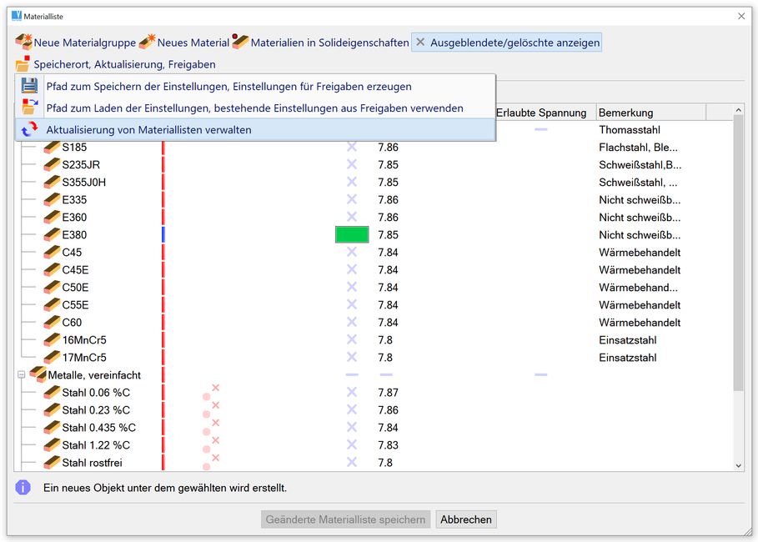The image size is (758, 542).
Task: Click the update arrows icon for Materiallisten
Action: pos(29,129)
